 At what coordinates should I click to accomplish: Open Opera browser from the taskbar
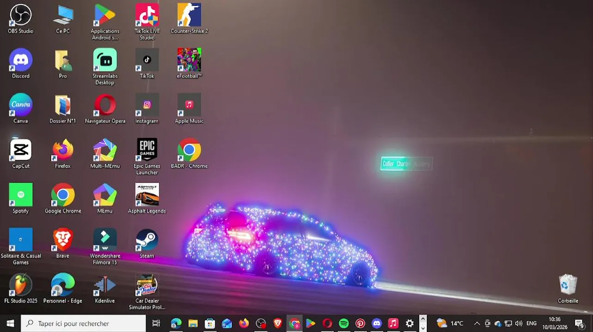pyautogui.click(x=327, y=323)
